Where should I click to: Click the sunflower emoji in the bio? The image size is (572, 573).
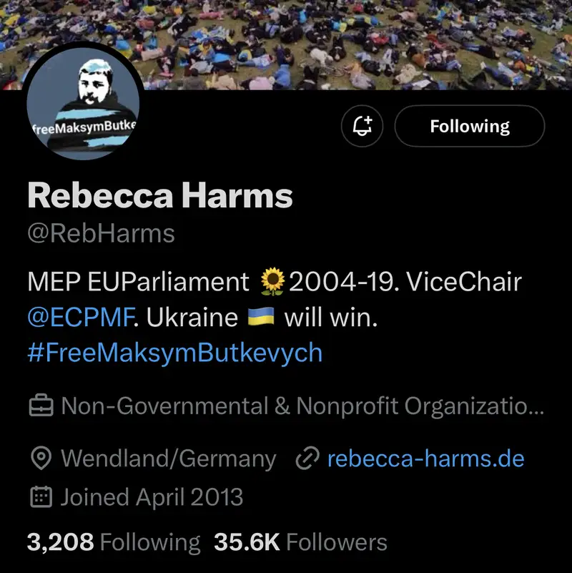pyautogui.click(x=272, y=281)
